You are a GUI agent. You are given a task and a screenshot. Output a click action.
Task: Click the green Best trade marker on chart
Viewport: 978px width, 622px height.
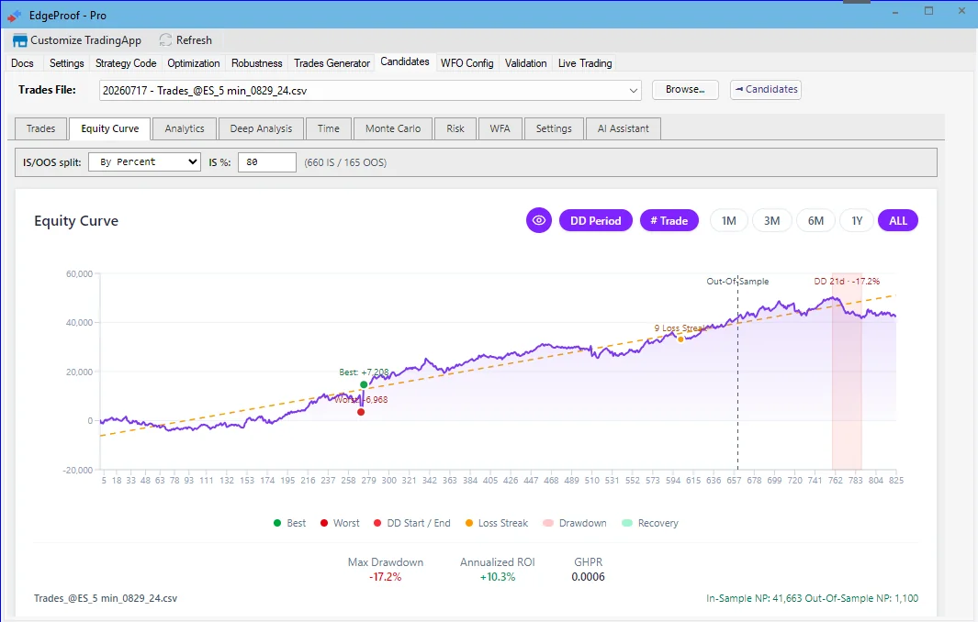pos(364,384)
